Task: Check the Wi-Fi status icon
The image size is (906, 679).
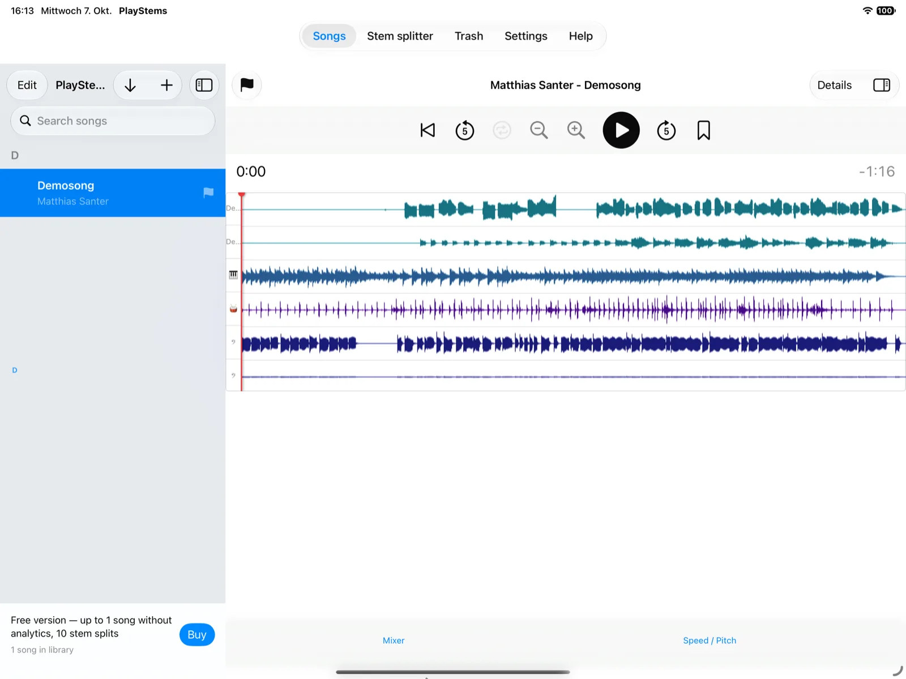Action: coord(867,11)
